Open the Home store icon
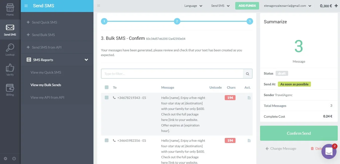The image size is (340, 164). [x=10, y=8]
